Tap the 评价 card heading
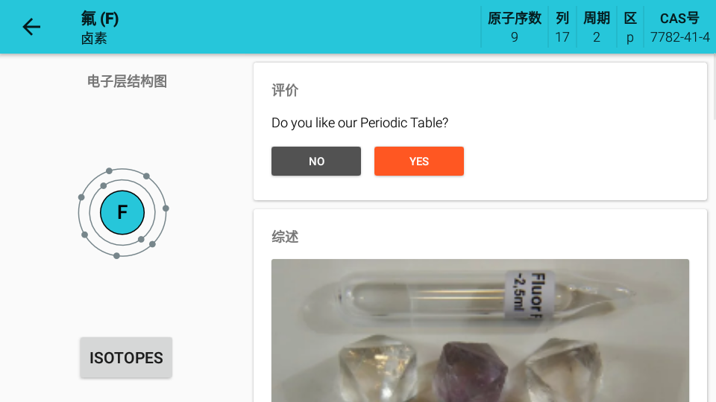716x402 pixels. coord(285,90)
